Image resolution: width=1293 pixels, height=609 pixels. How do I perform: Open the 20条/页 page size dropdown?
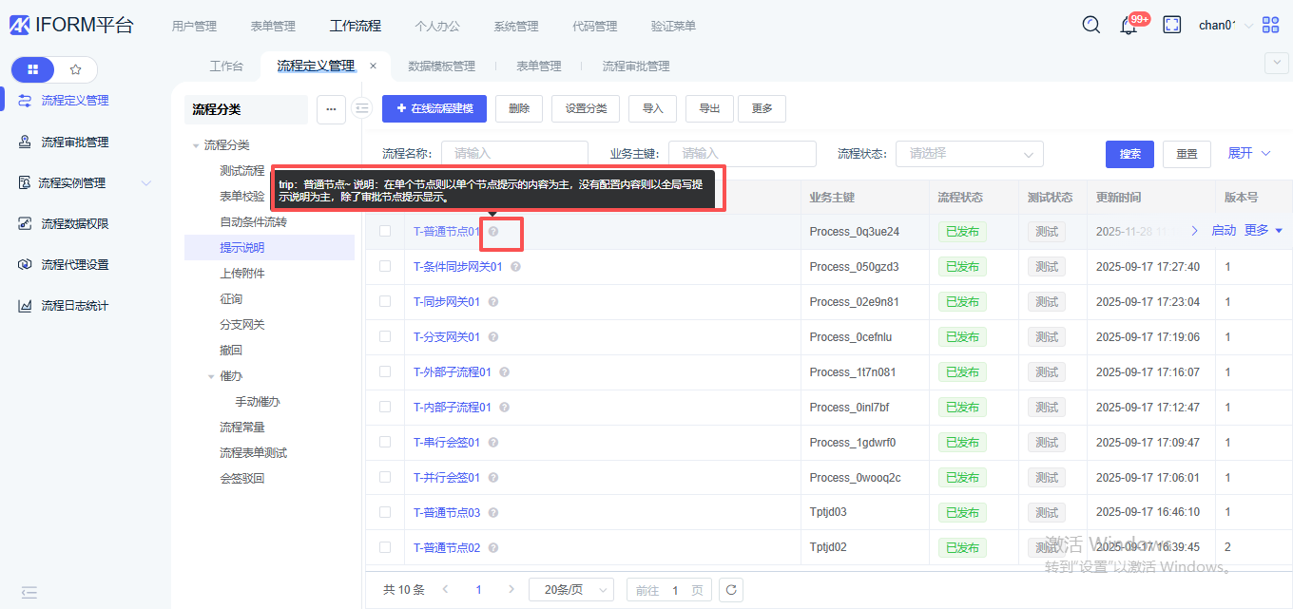(x=570, y=590)
